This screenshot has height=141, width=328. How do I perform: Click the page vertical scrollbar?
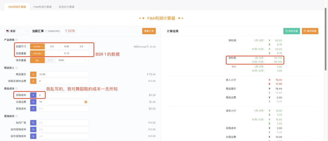click(x=326, y=40)
